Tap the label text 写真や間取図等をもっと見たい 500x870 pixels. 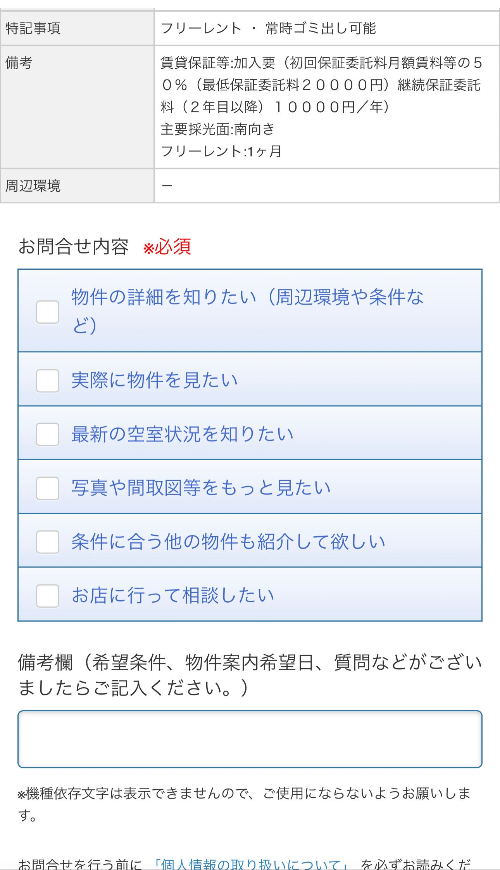point(201,488)
